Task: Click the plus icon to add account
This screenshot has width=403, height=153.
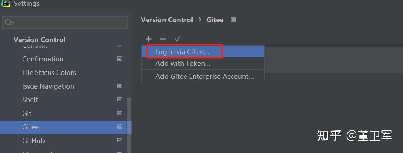Action: [149, 39]
